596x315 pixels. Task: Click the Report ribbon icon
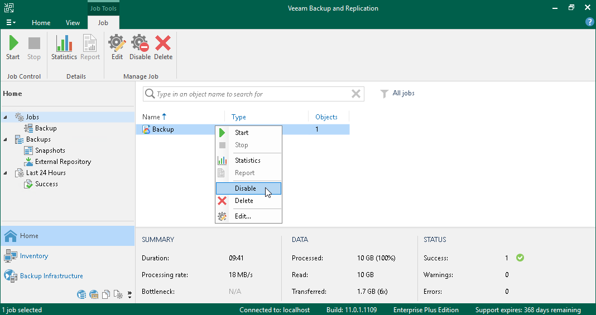coord(90,43)
